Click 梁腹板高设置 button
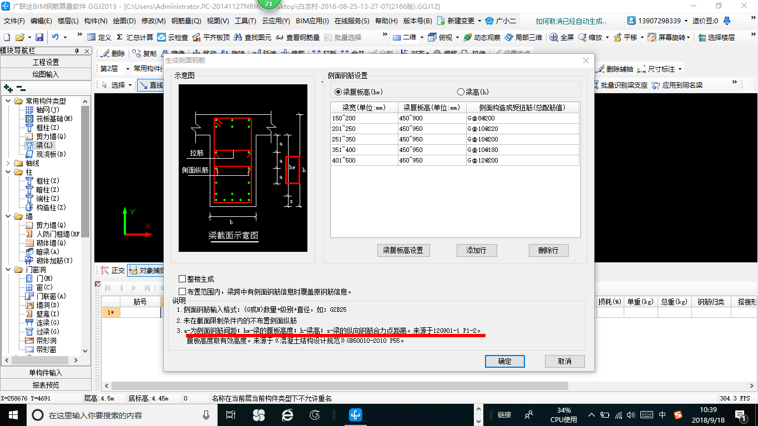The height and width of the screenshot is (426, 758). click(403, 250)
